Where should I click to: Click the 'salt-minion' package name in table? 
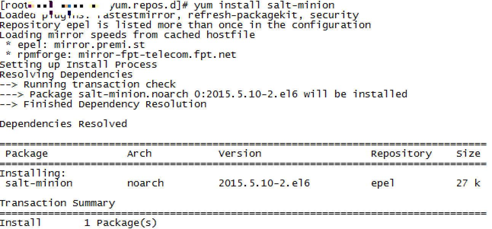pos(39,184)
